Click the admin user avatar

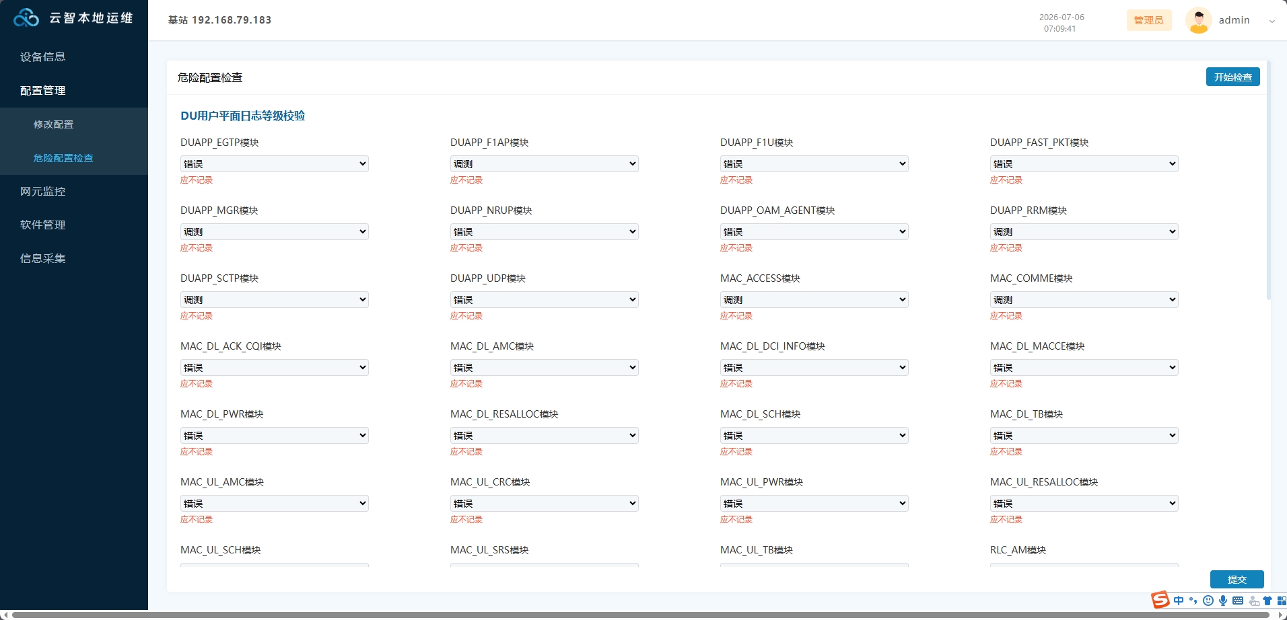click(x=1198, y=20)
